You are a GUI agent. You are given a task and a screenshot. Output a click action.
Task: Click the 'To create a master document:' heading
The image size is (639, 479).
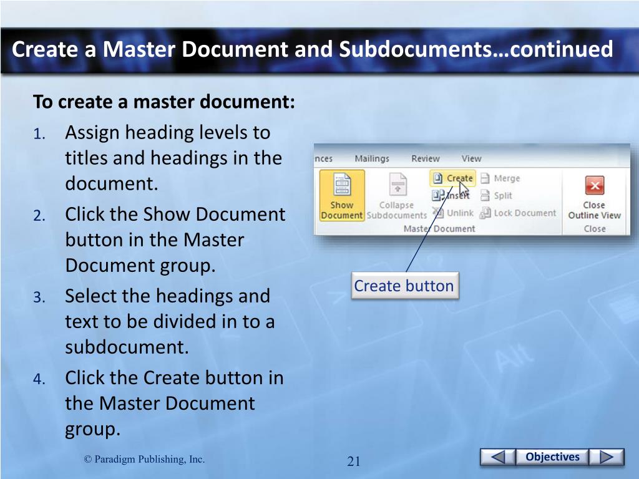point(164,102)
